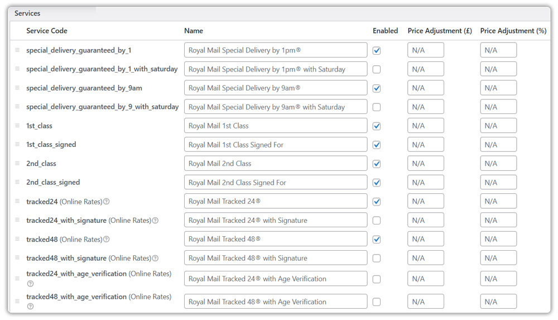Viewport: 558px width, 320px height.
Task: Grab the drag handle for special_delivery_guaranteed_by_1 row
Action: (17, 50)
